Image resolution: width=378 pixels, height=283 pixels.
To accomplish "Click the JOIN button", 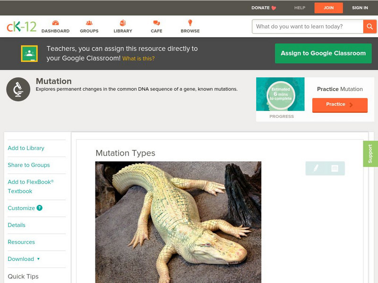I will [x=328, y=8].
